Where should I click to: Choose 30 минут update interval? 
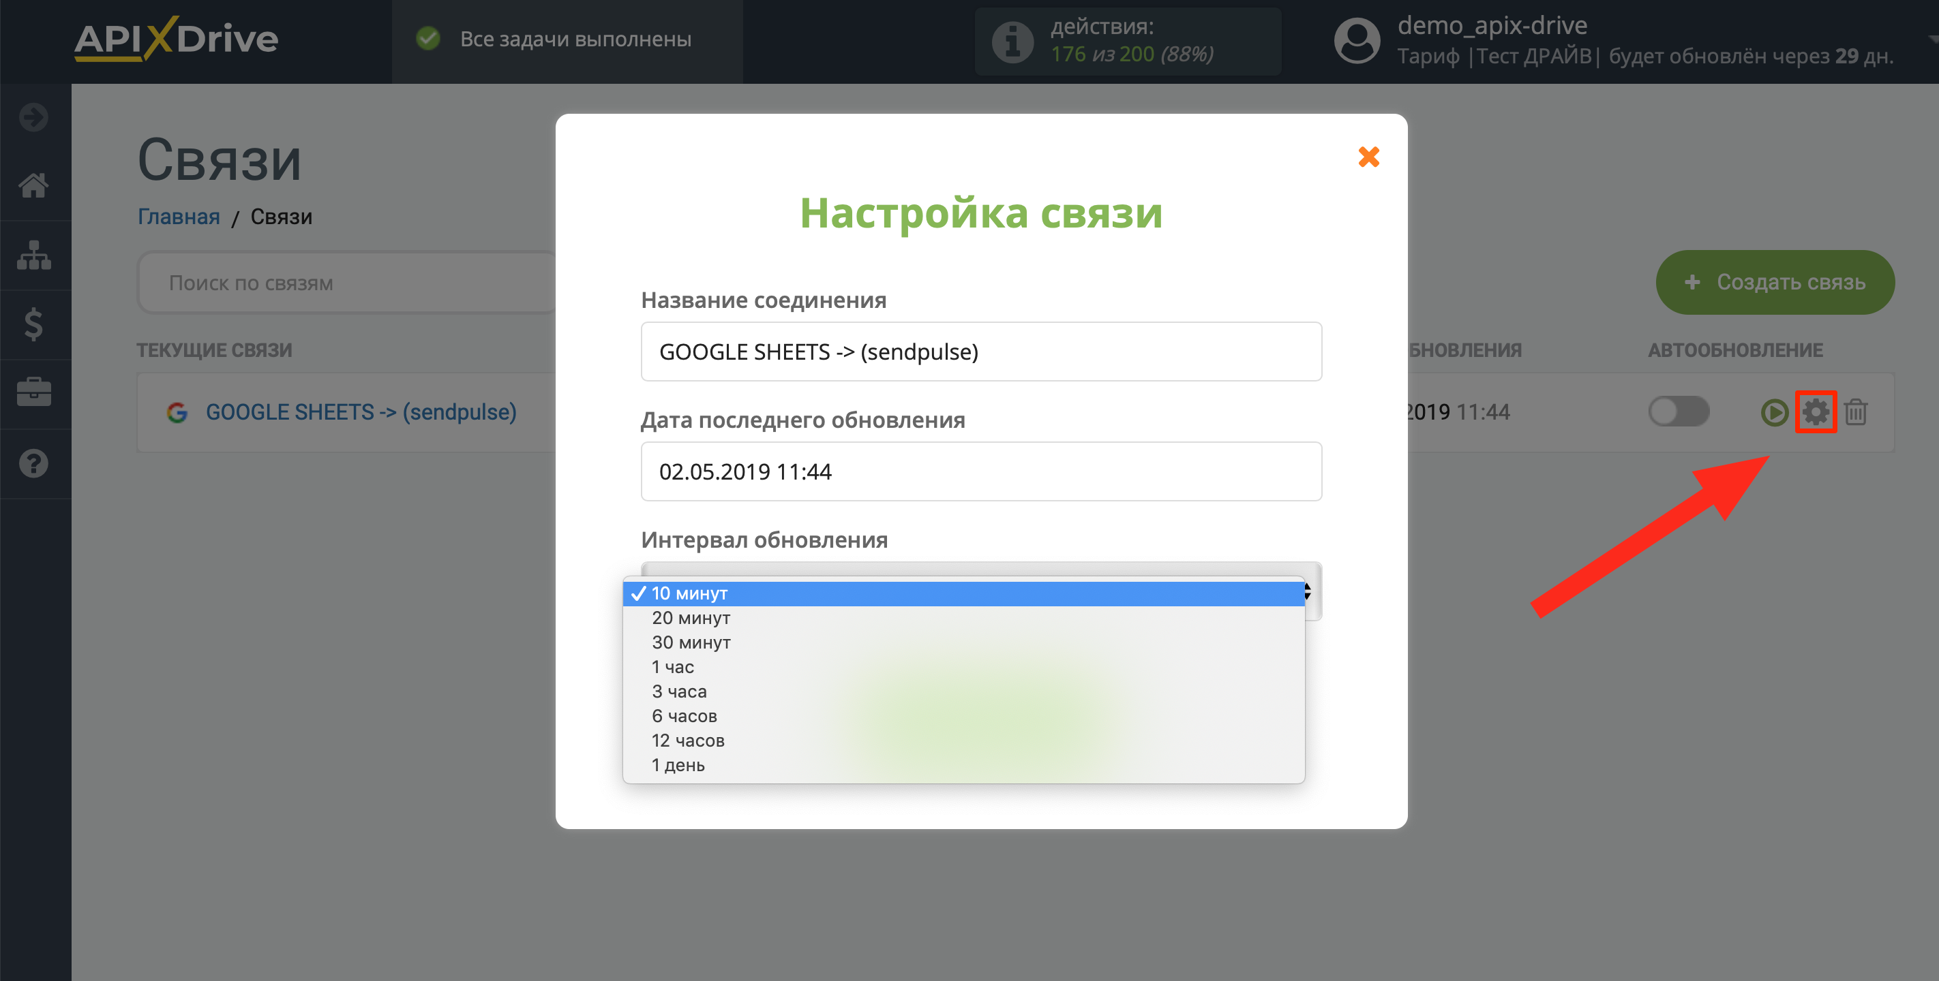pyautogui.click(x=963, y=642)
